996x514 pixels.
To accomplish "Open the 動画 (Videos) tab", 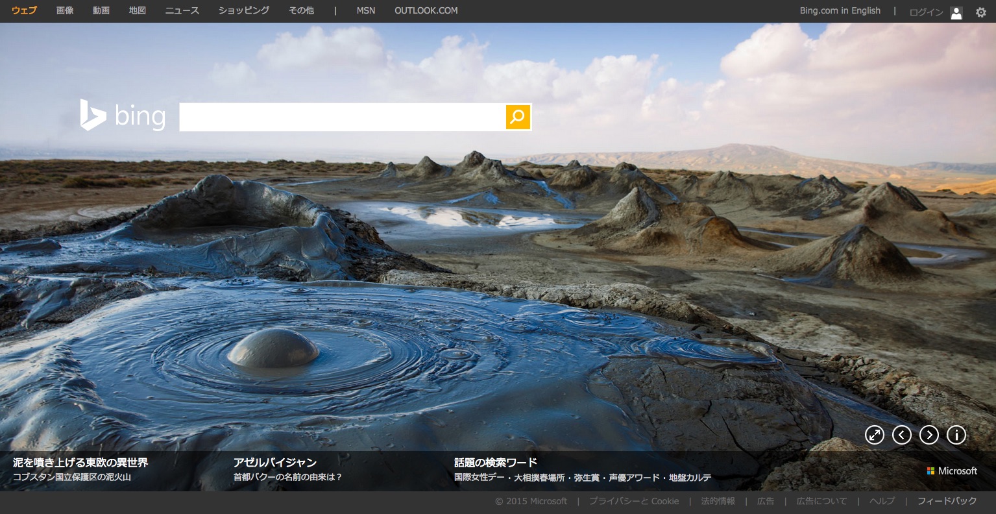I will tap(101, 10).
